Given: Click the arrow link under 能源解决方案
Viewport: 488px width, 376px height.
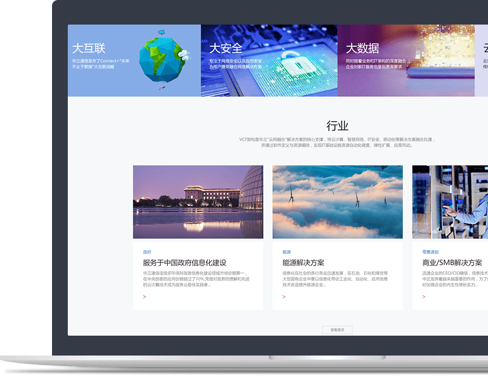Looking at the screenshot, I should (x=284, y=296).
